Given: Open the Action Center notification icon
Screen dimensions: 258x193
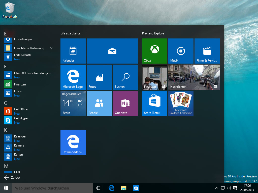Looking at the screenshot, I should 235,188.
